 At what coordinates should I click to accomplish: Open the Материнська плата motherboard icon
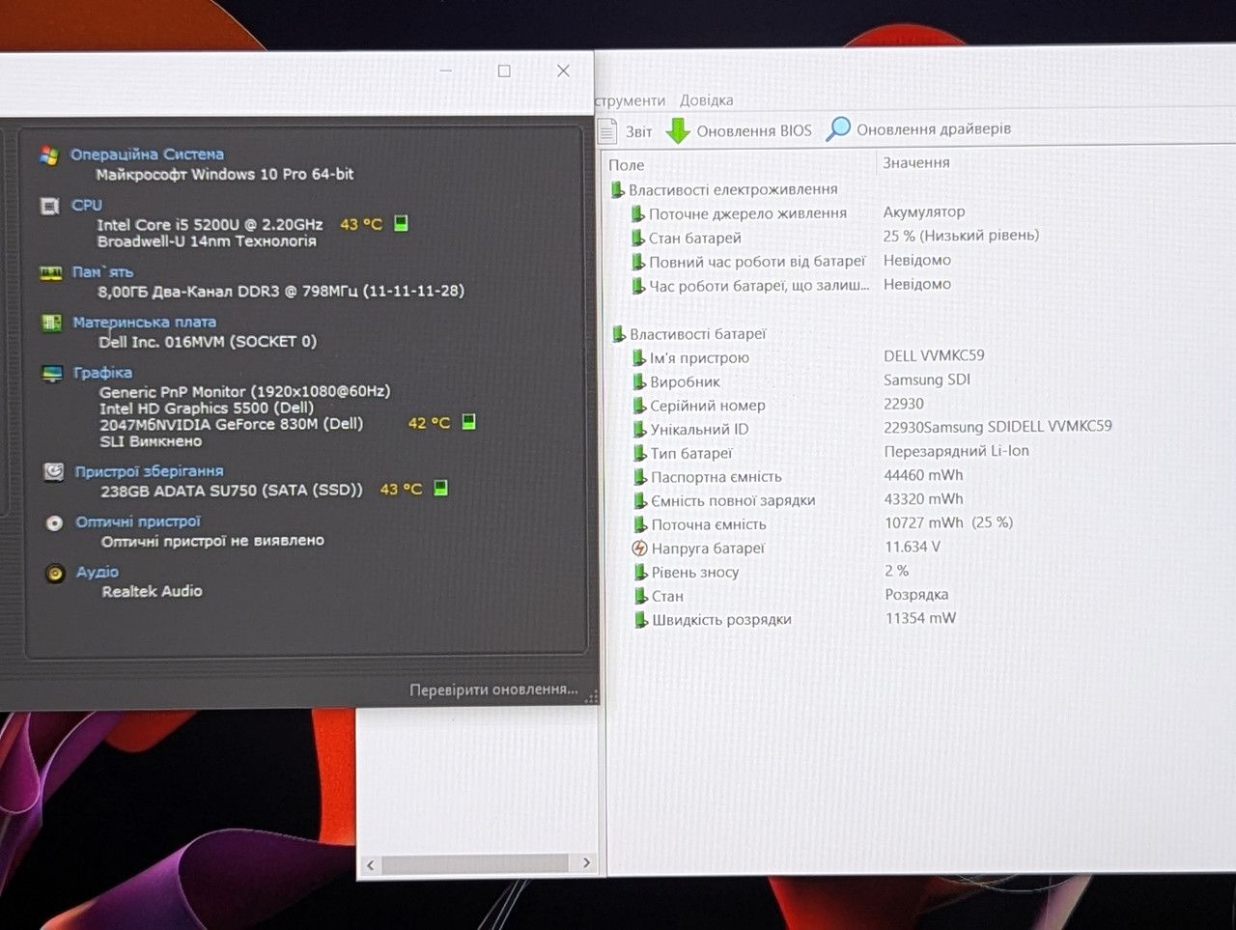(51, 323)
